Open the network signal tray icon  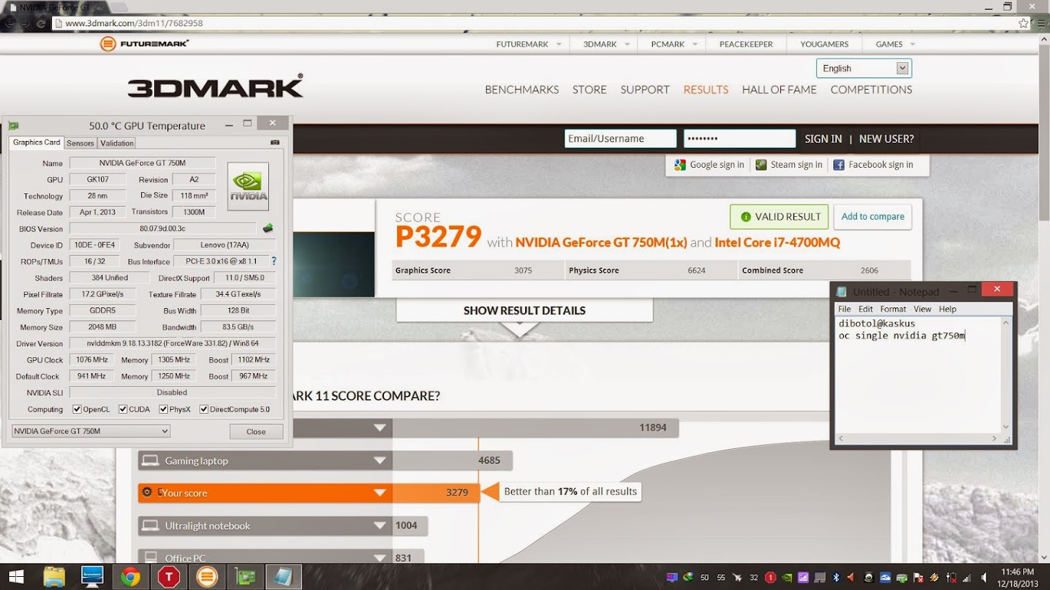click(x=967, y=578)
